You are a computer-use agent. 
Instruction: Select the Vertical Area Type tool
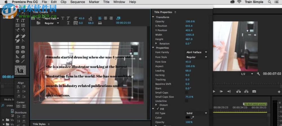point(23,25)
